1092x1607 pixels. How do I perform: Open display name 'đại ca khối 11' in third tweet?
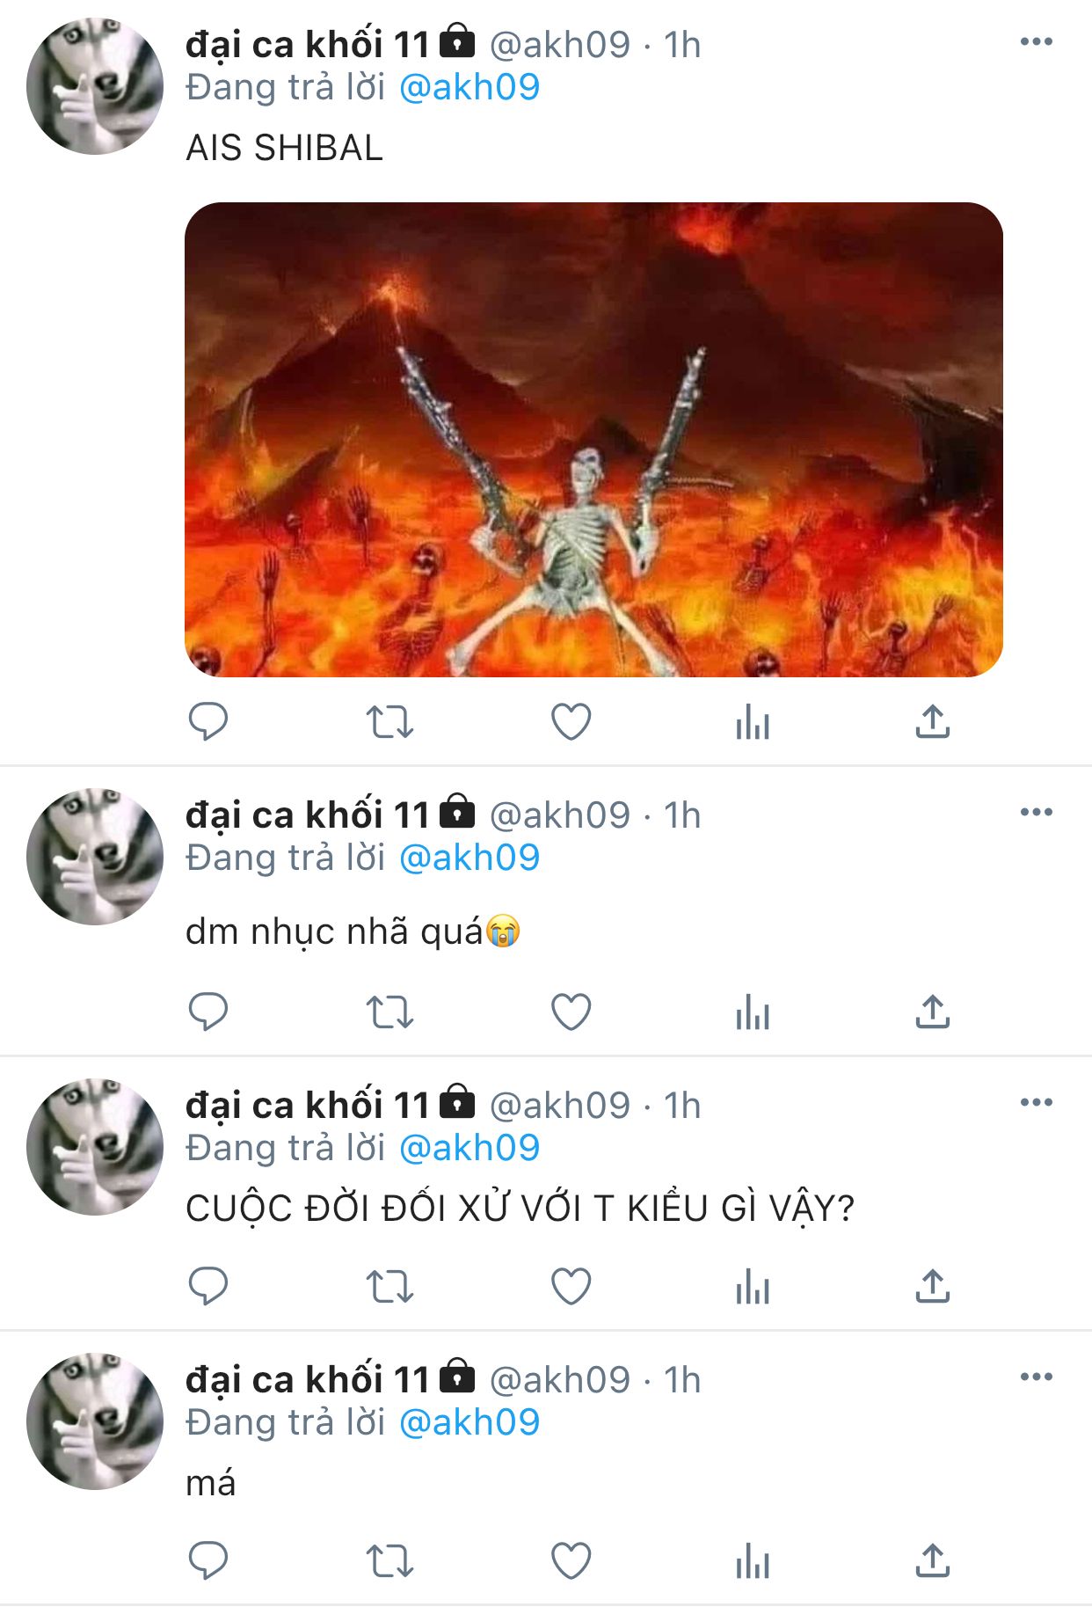tap(307, 1106)
